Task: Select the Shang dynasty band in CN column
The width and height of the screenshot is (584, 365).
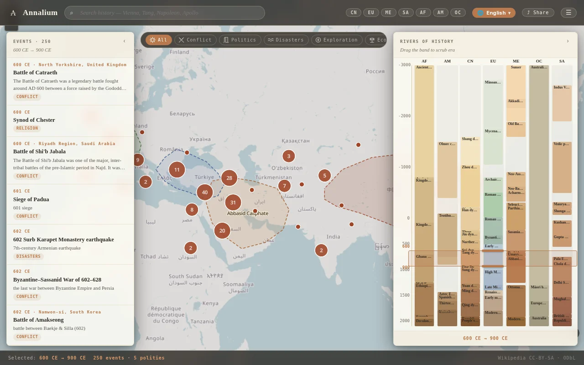Action: coord(470,151)
